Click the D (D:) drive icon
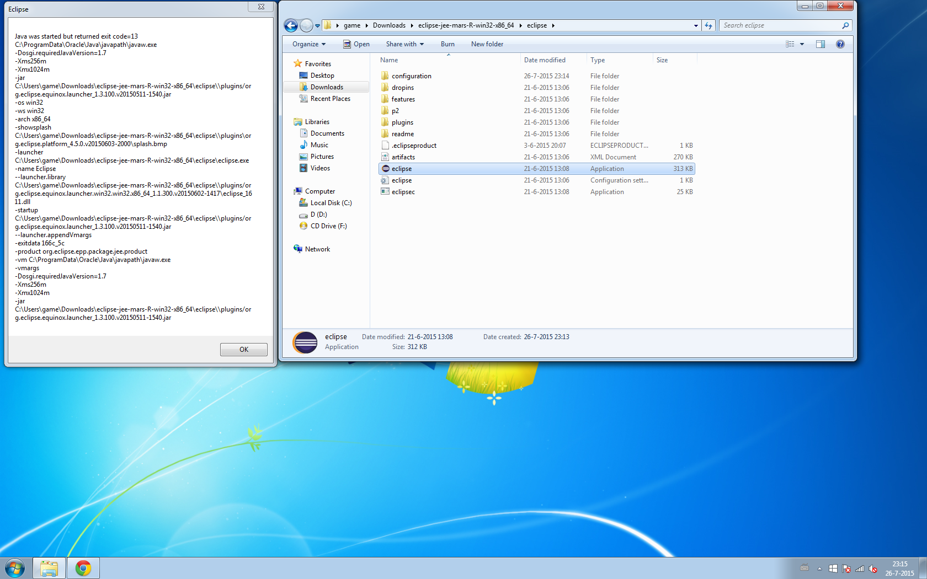This screenshot has width=927, height=579. click(303, 215)
